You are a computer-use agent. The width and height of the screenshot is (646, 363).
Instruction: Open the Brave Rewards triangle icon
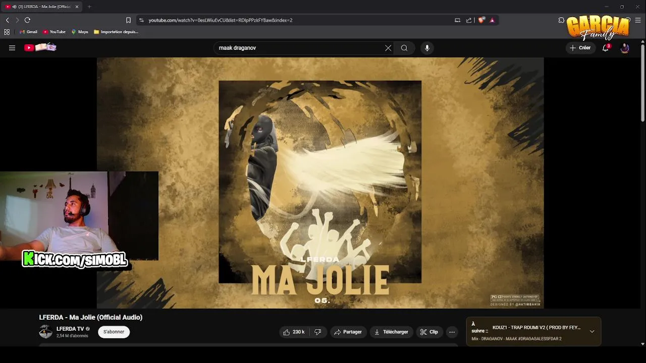tap(492, 20)
